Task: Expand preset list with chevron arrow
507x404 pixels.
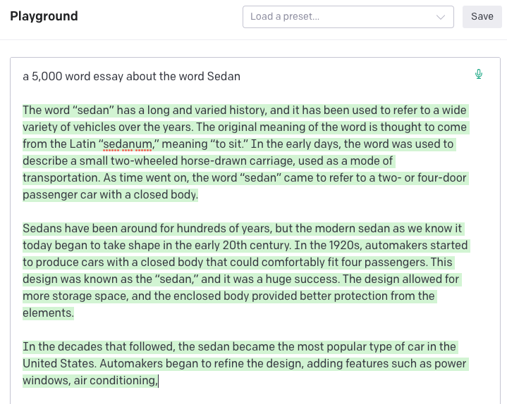Action: click(441, 17)
